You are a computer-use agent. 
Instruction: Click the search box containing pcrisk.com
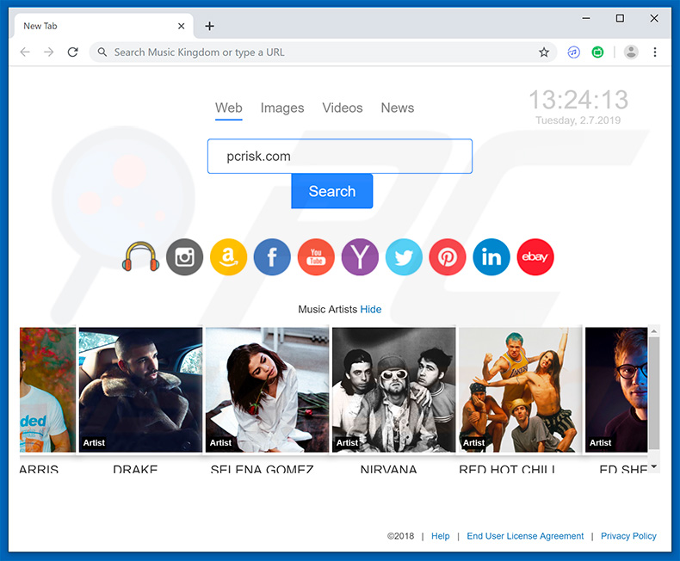(x=339, y=157)
